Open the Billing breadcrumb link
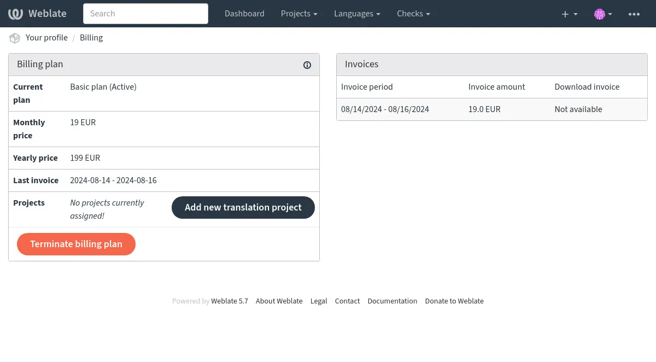This screenshot has width=656, height=362. 91,38
